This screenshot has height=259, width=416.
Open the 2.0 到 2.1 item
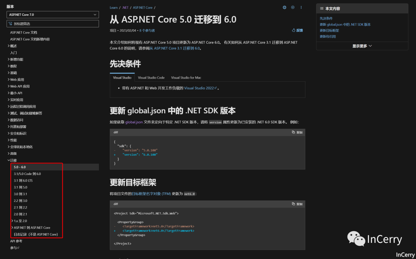[20, 214]
